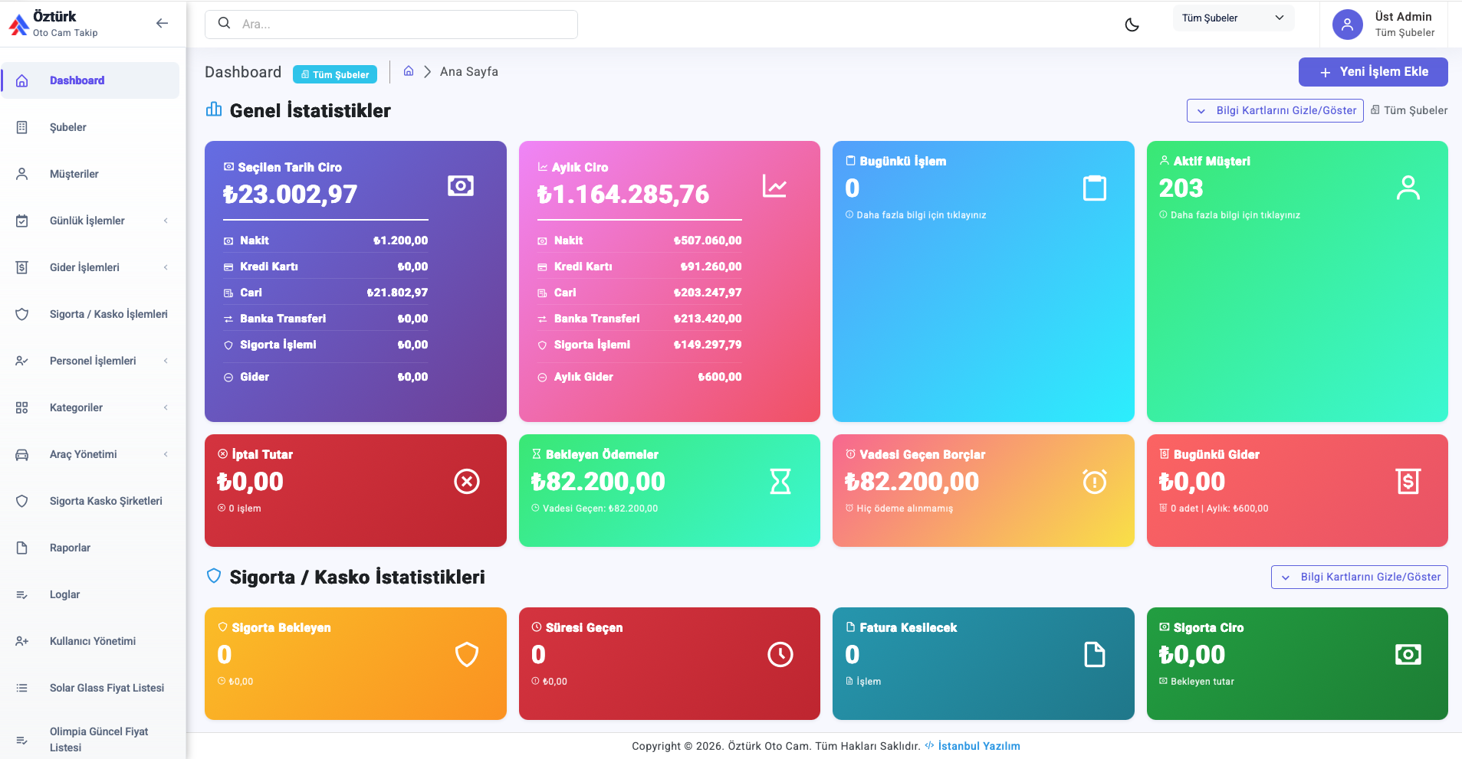Image resolution: width=1462 pixels, height=759 pixels.
Task: Click the clipboard icon on Bugünkü İşlem card
Action: pos(1094,188)
